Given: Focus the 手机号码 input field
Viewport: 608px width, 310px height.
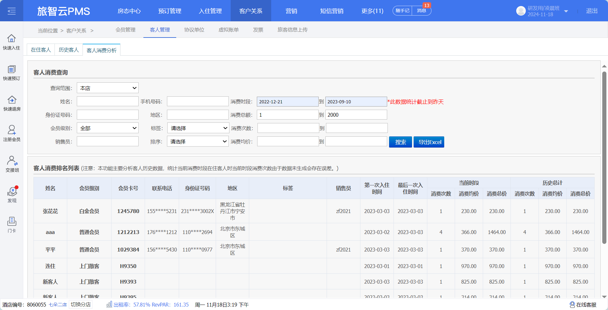Looking at the screenshot, I should 198,101.
